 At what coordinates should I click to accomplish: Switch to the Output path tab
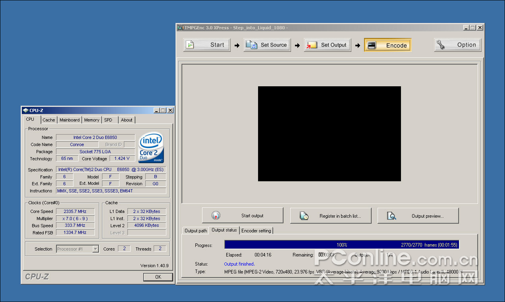point(196,231)
